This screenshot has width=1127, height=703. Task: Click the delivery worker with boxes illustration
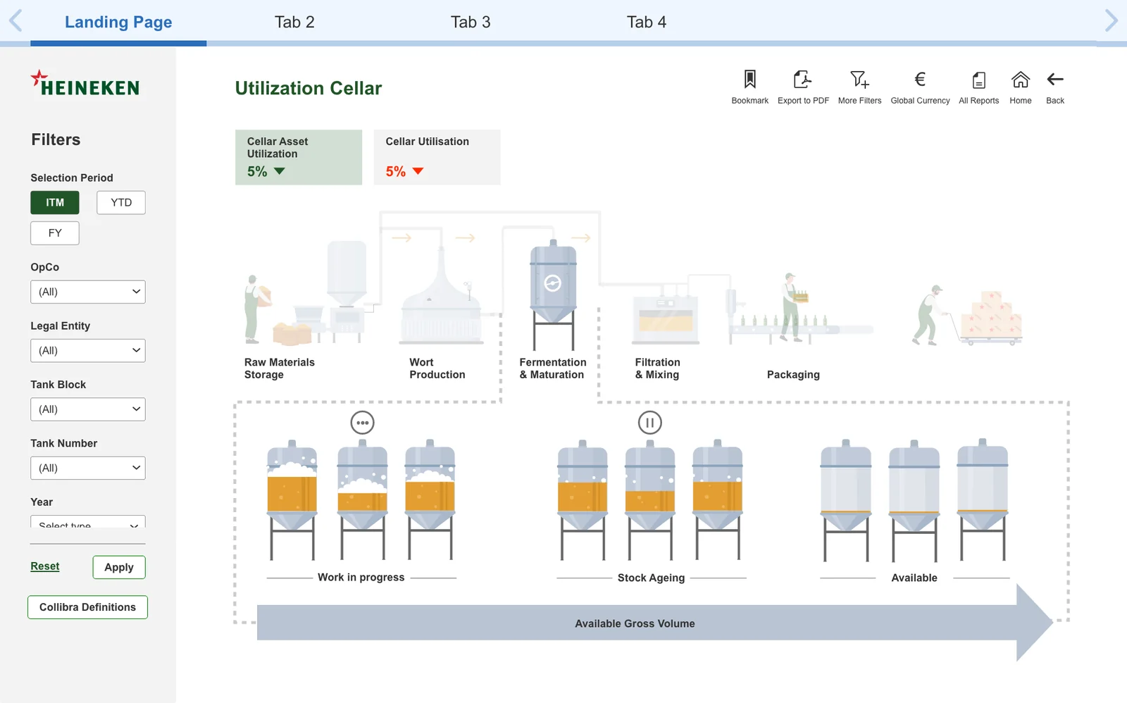pos(966,316)
